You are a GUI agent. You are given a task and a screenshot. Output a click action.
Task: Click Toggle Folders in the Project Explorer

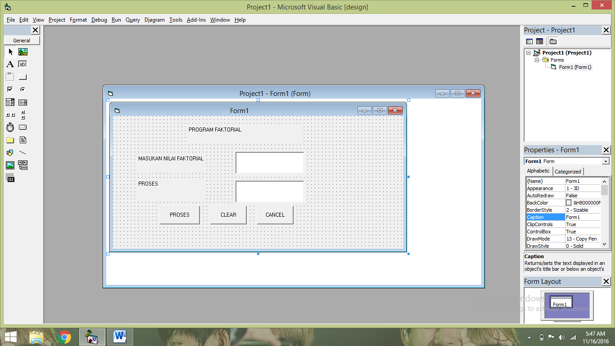tap(553, 41)
